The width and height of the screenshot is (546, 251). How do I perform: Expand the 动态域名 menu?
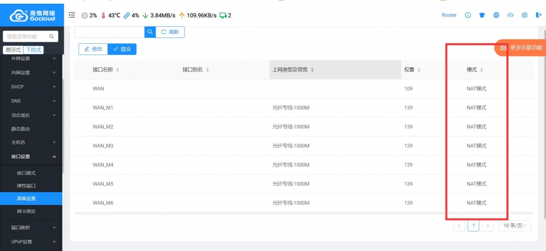(x=32, y=115)
